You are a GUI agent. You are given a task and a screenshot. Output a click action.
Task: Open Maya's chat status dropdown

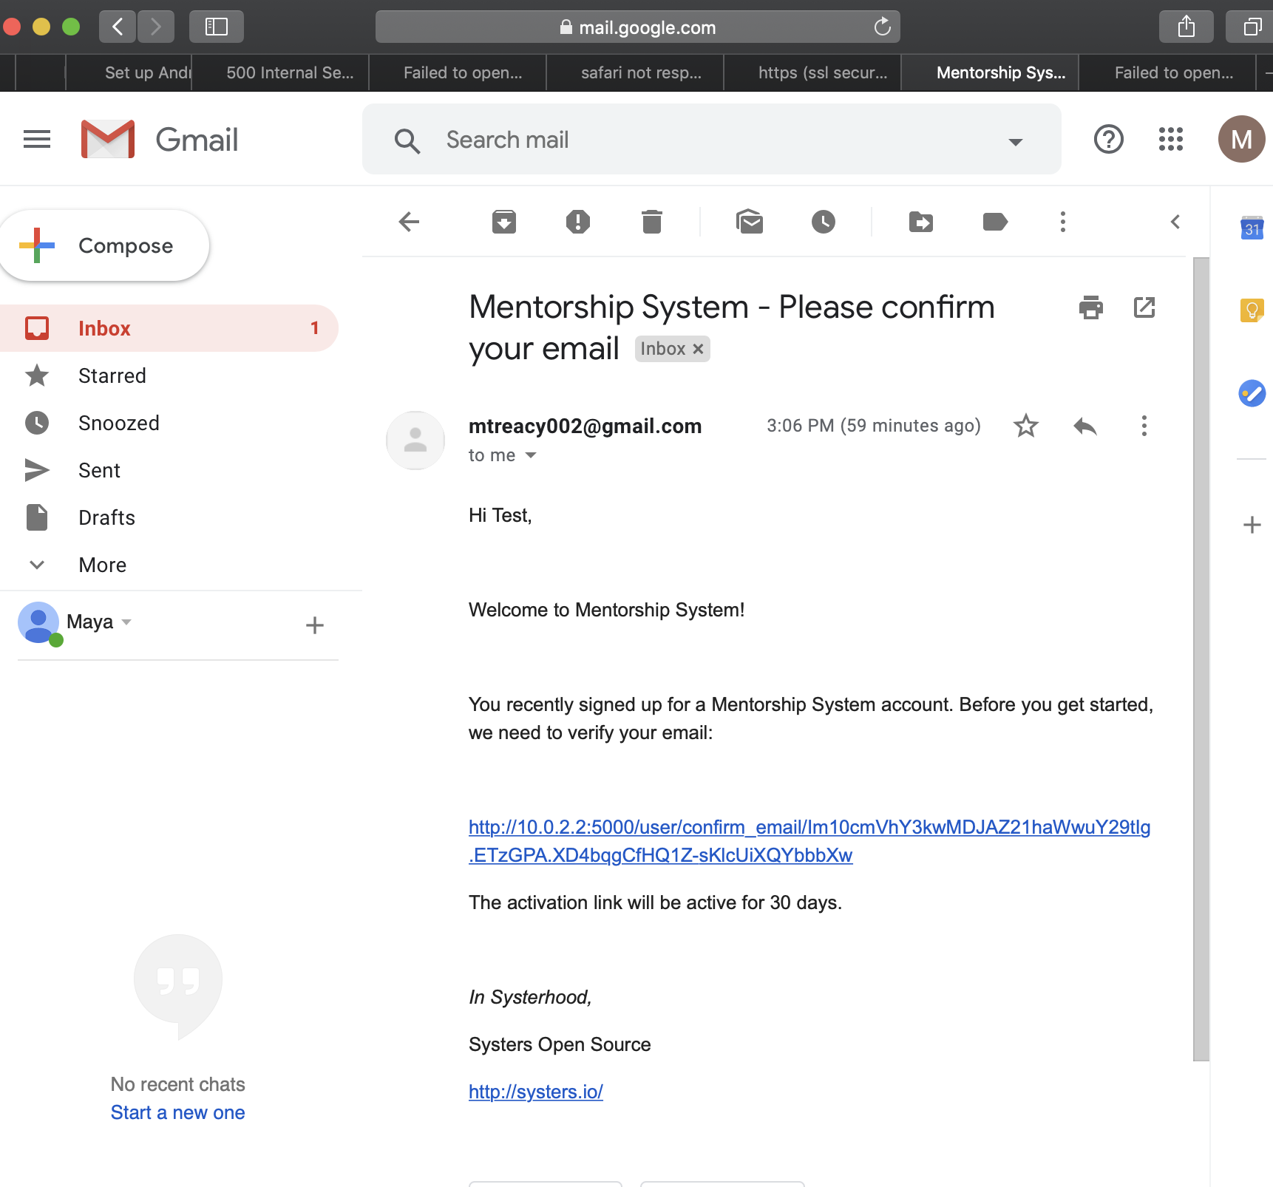(x=126, y=622)
